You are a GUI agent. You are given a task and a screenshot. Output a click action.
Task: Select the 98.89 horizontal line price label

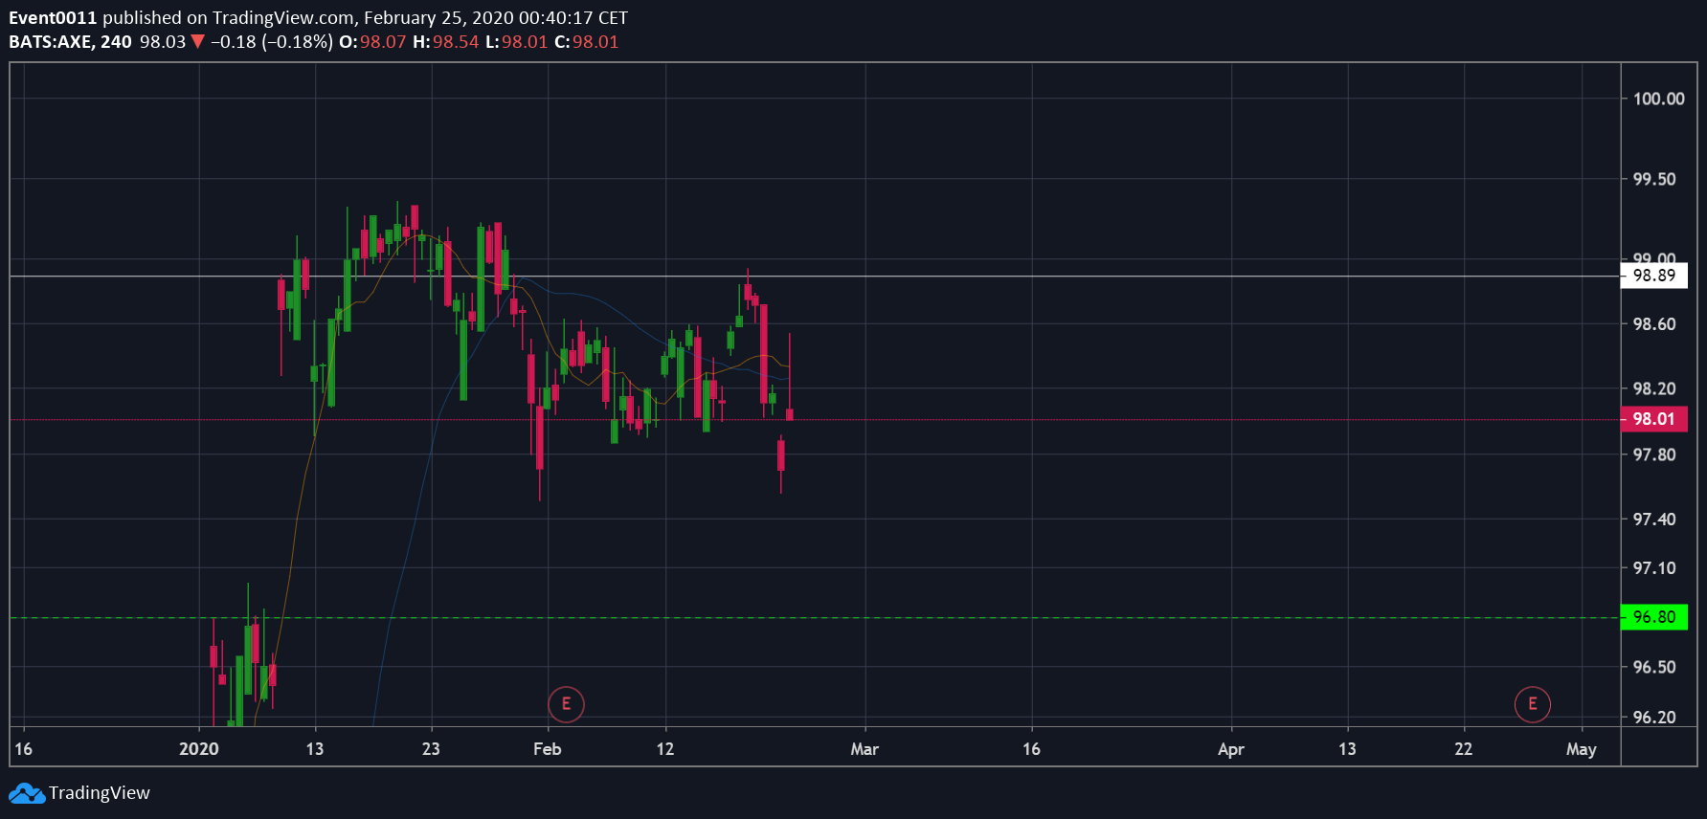click(x=1653, y=276)
